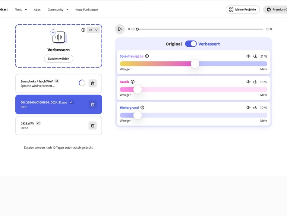Show Sprachausgabe info tooltip icon
Viewport: 287px width, 216px height.
(x=147, y=56)
